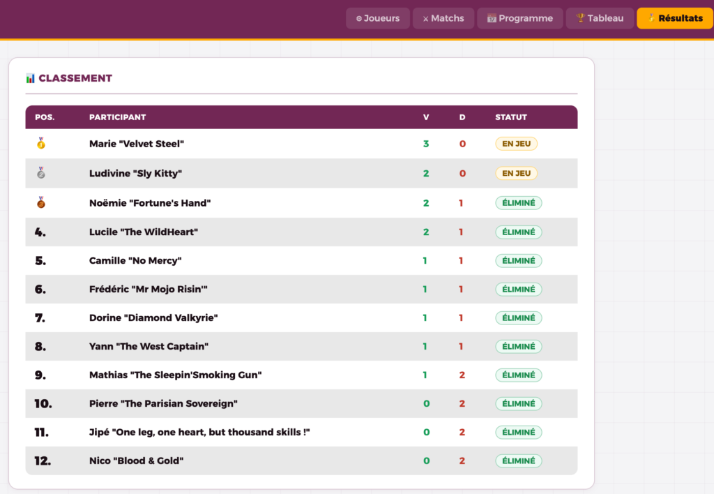Click the Éliminé badge for Nico
Screen dimensions: 714x494
click(518, 461)
